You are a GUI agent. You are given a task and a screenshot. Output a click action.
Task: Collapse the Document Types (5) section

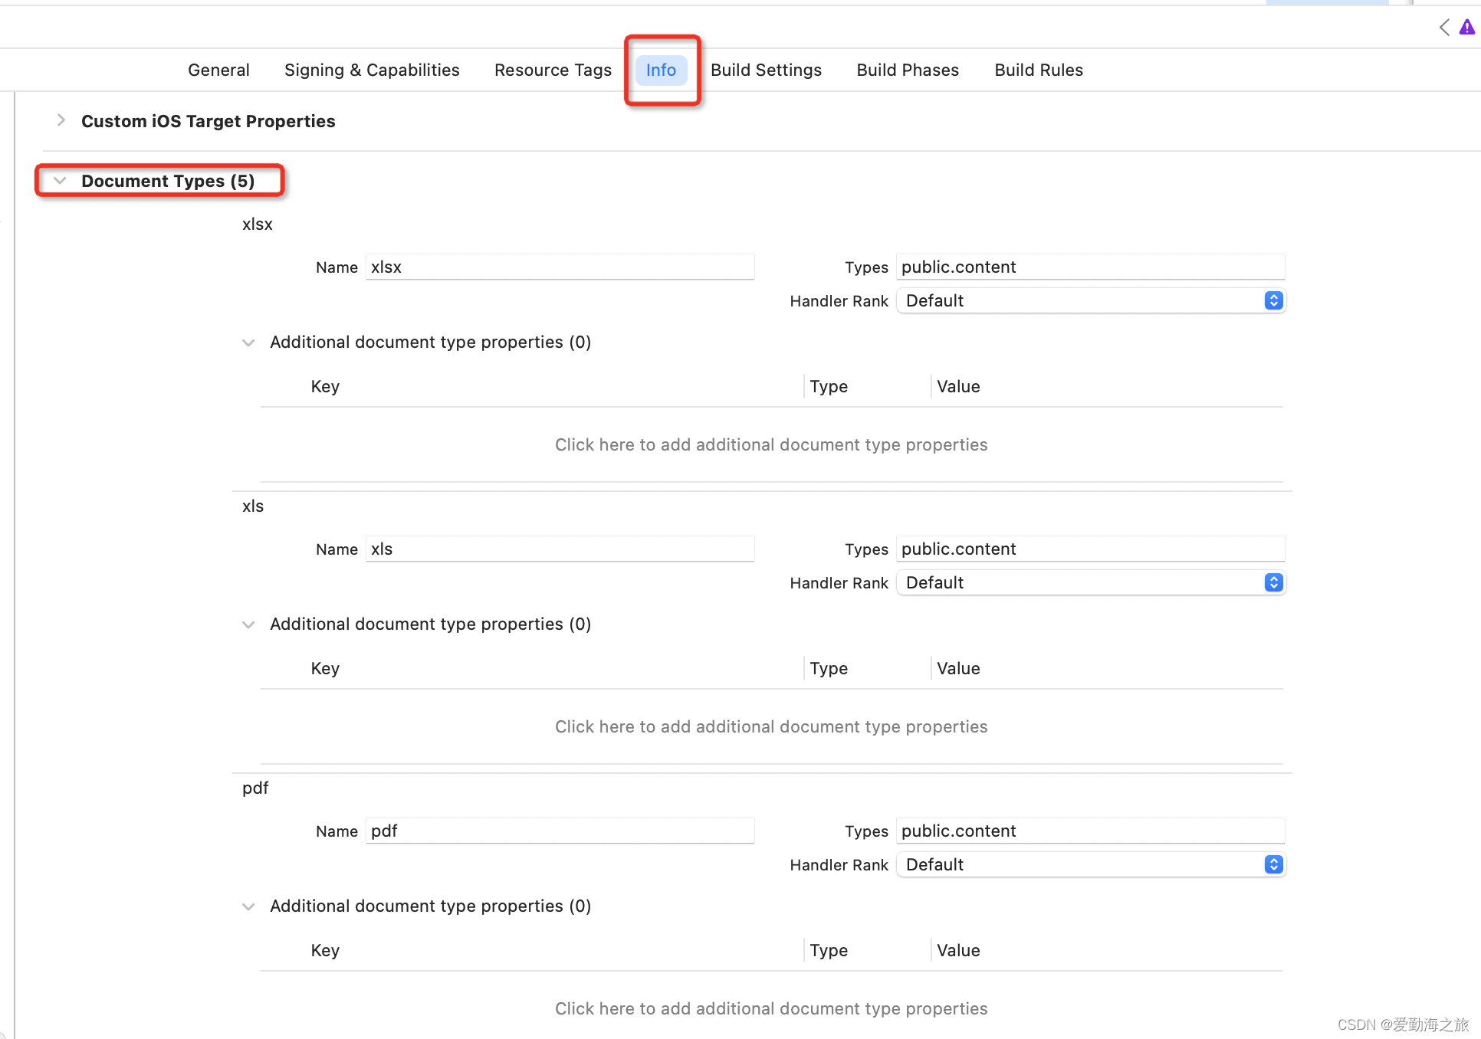pos(60,181)
